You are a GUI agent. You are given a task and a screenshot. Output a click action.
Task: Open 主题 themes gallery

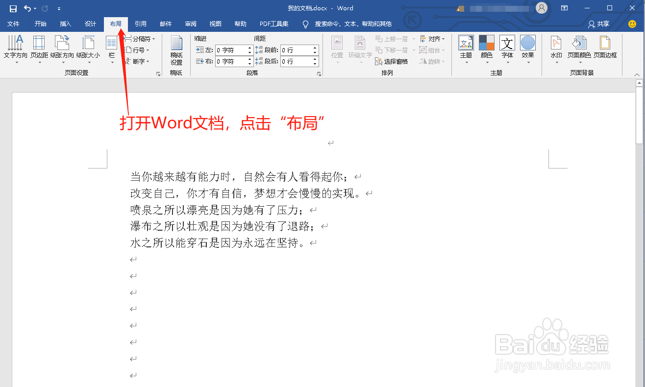pyautogui.click(x=466, y=49)
